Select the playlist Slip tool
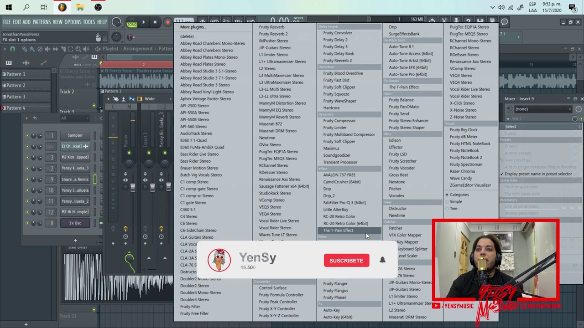The width and height of the screenshot is (584, 328). [55, 49]
